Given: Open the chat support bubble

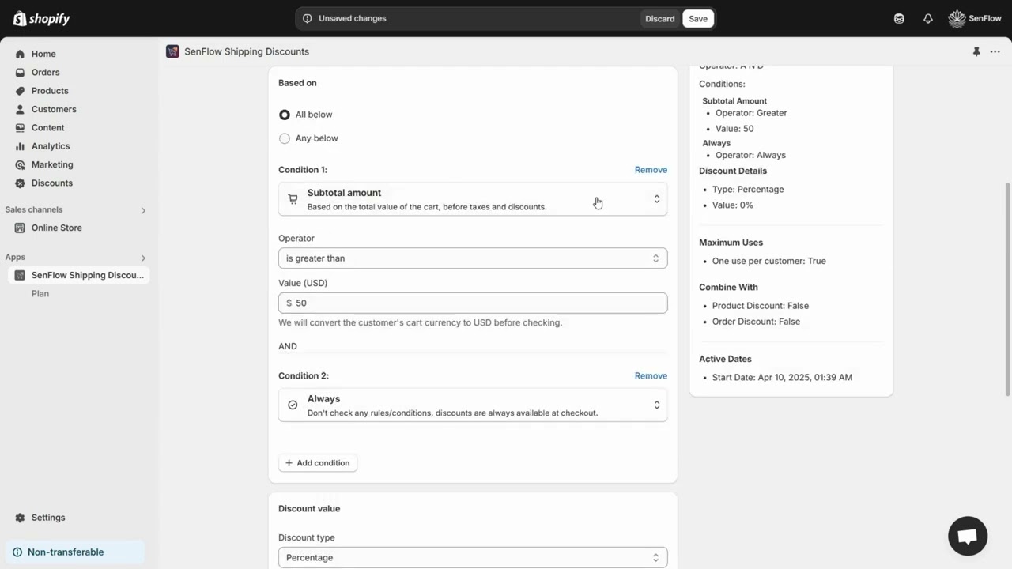Looking at the screenshot, I should (x=967, y=537).
